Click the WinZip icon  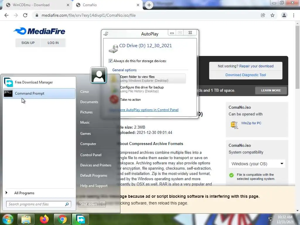(234, 125)
